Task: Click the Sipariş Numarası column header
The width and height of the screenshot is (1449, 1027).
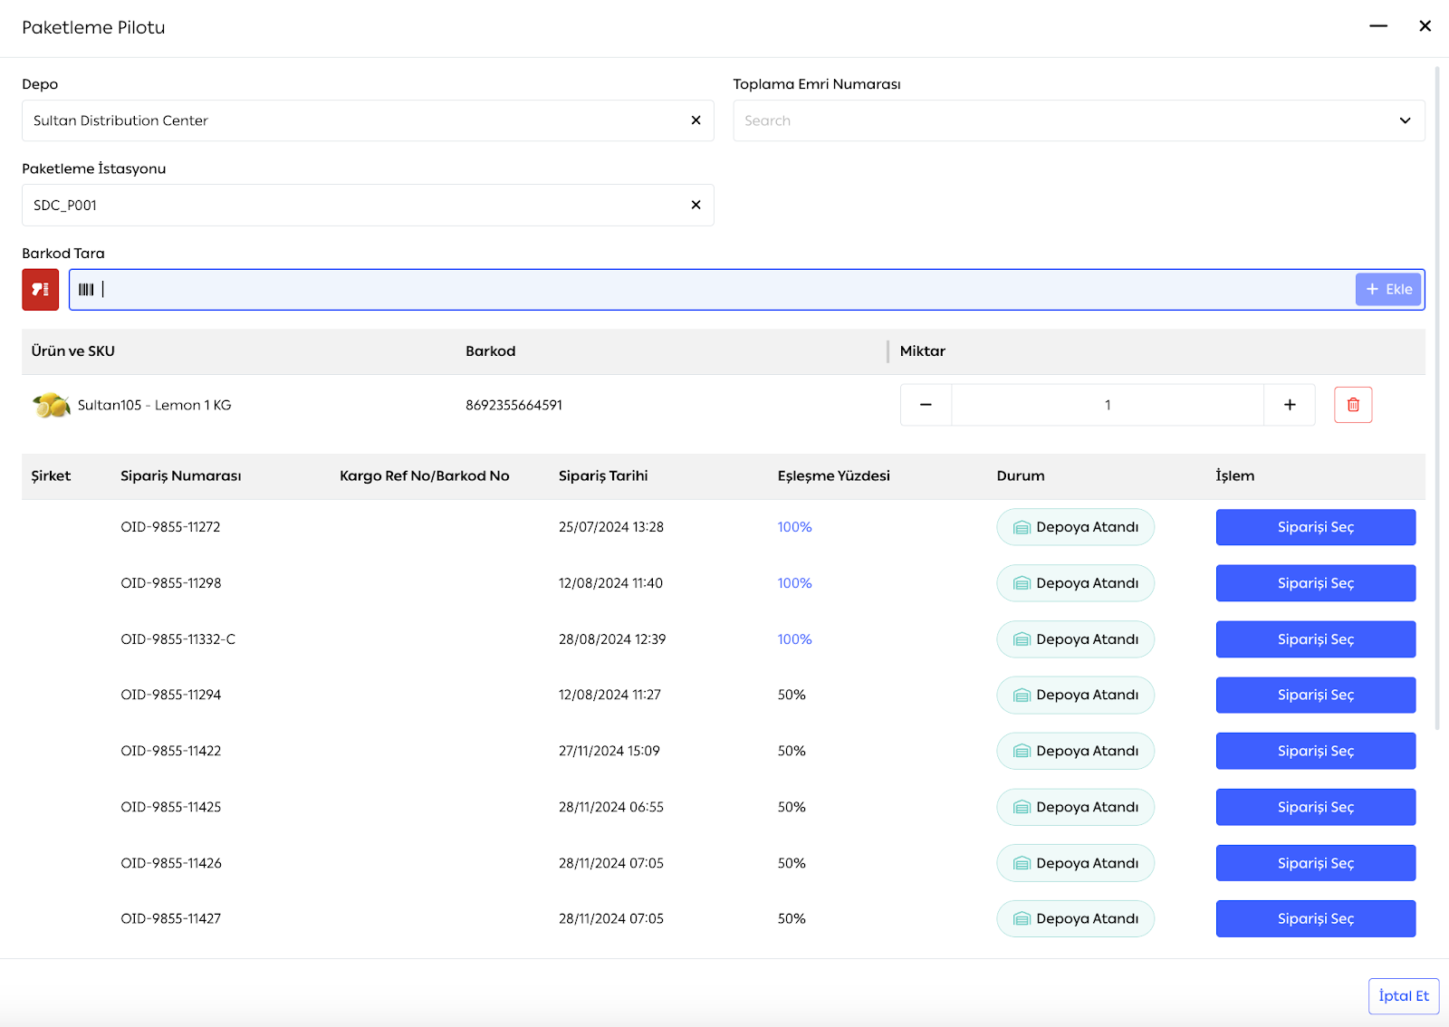Action: [x=180, y=476]
